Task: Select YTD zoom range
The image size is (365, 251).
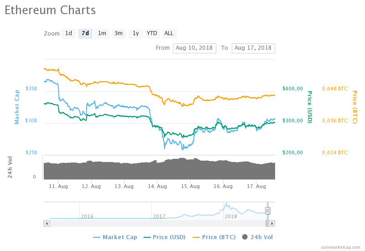Action: pyautogui.click(x=152, y=33)
